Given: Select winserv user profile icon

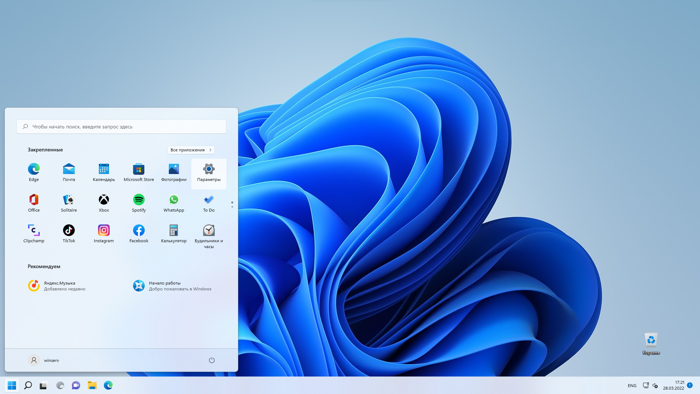Looking at the screenshot, I should pos(34,360).
